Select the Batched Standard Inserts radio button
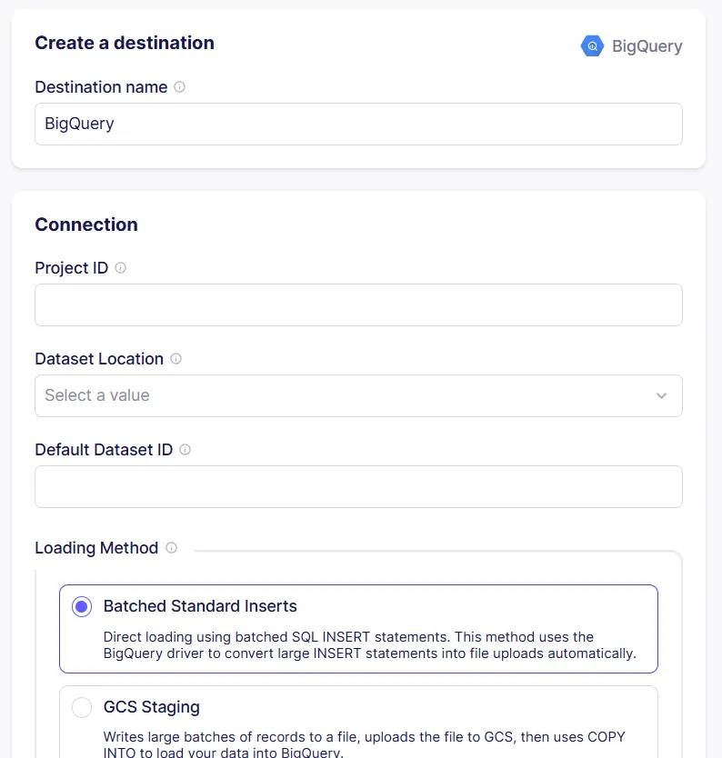Image resolution: width=722 pixels, height=758 pixels. (x=82, y=606)
